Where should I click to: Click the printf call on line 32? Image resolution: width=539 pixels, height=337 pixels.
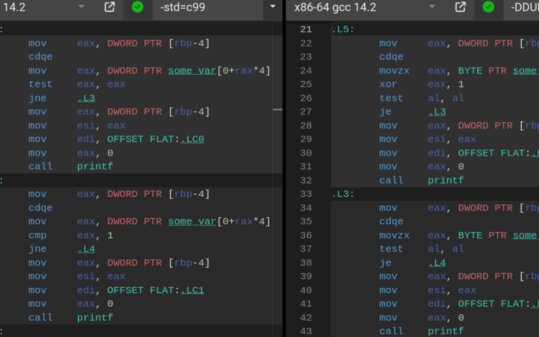[x=445, y=181]
